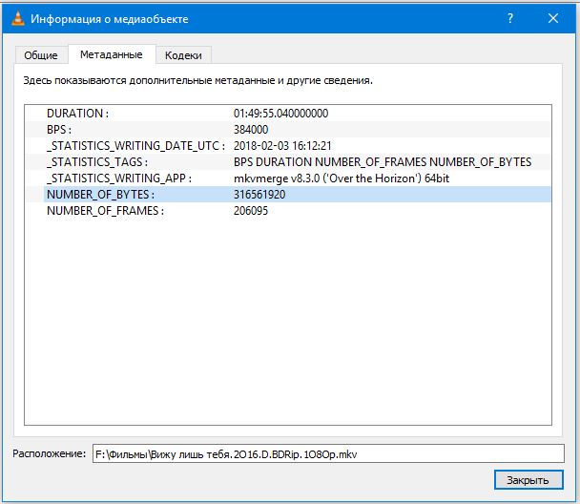
Task: Click the VLC cone icon in title bar
Action: (16, 19)
